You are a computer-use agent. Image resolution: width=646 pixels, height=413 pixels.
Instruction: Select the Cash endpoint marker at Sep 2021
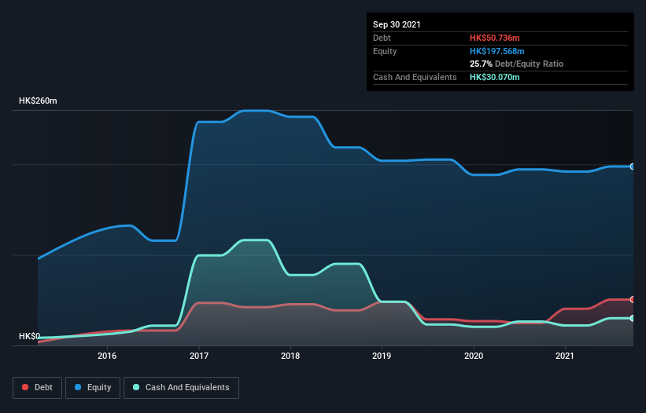[633, 319]
